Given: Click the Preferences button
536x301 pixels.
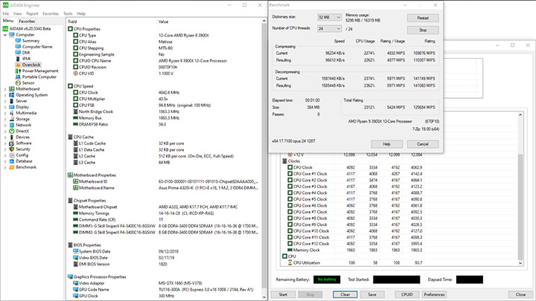Looking at the screenshot, I should point(434,294).
